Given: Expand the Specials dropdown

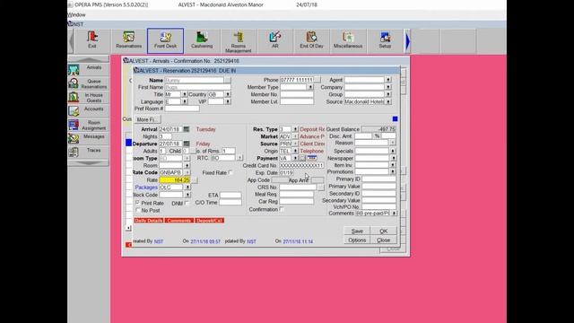Looking at the screenshot, I should (393, 151).
